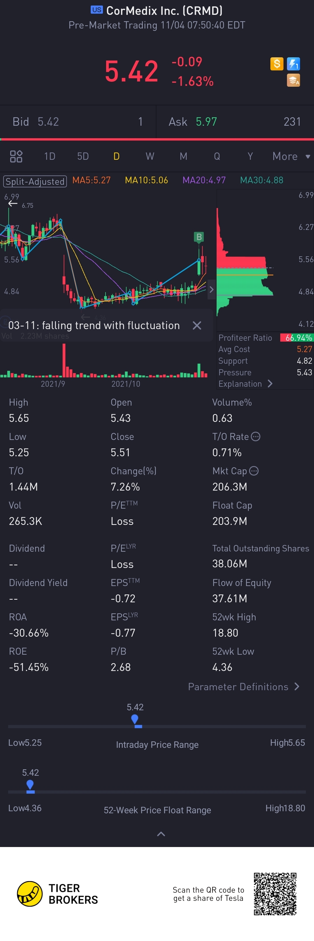
Task: Tap the tan stacked layers icon
Action: [294, 80]
